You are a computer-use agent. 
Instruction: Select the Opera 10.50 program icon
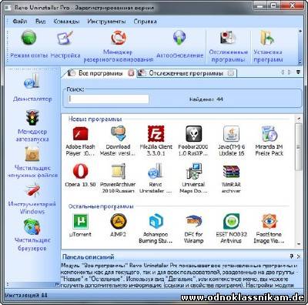point(80,171)
